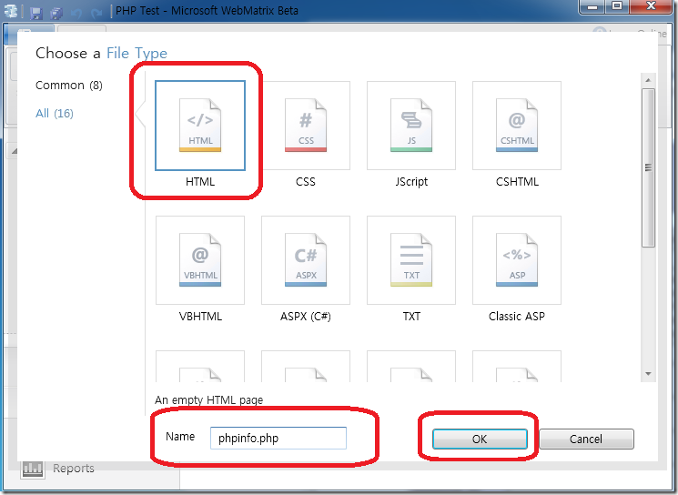
Task: Cancel the file type dialog
Action: 586,439
